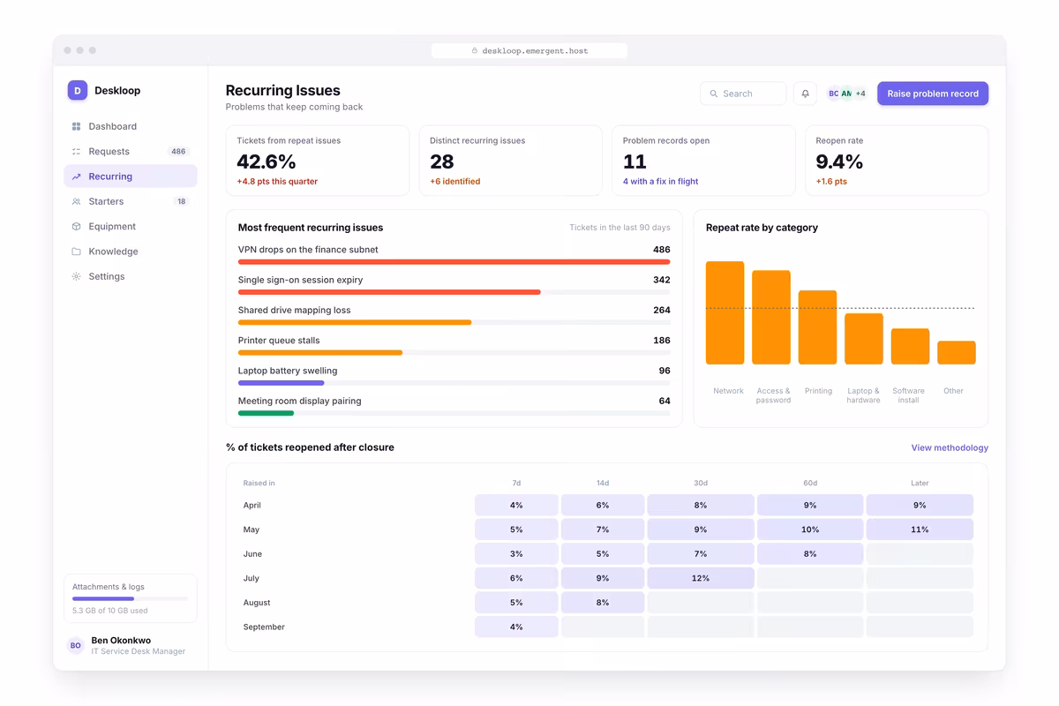Click the Dashboard grid icon
Viewport: 1059px width, 706px height.
[76, 126]
